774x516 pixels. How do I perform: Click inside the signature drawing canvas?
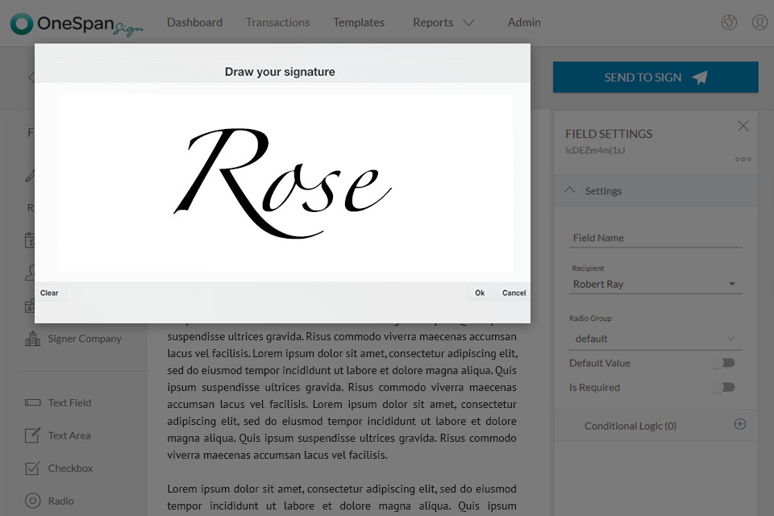click(x=285, y=183)
